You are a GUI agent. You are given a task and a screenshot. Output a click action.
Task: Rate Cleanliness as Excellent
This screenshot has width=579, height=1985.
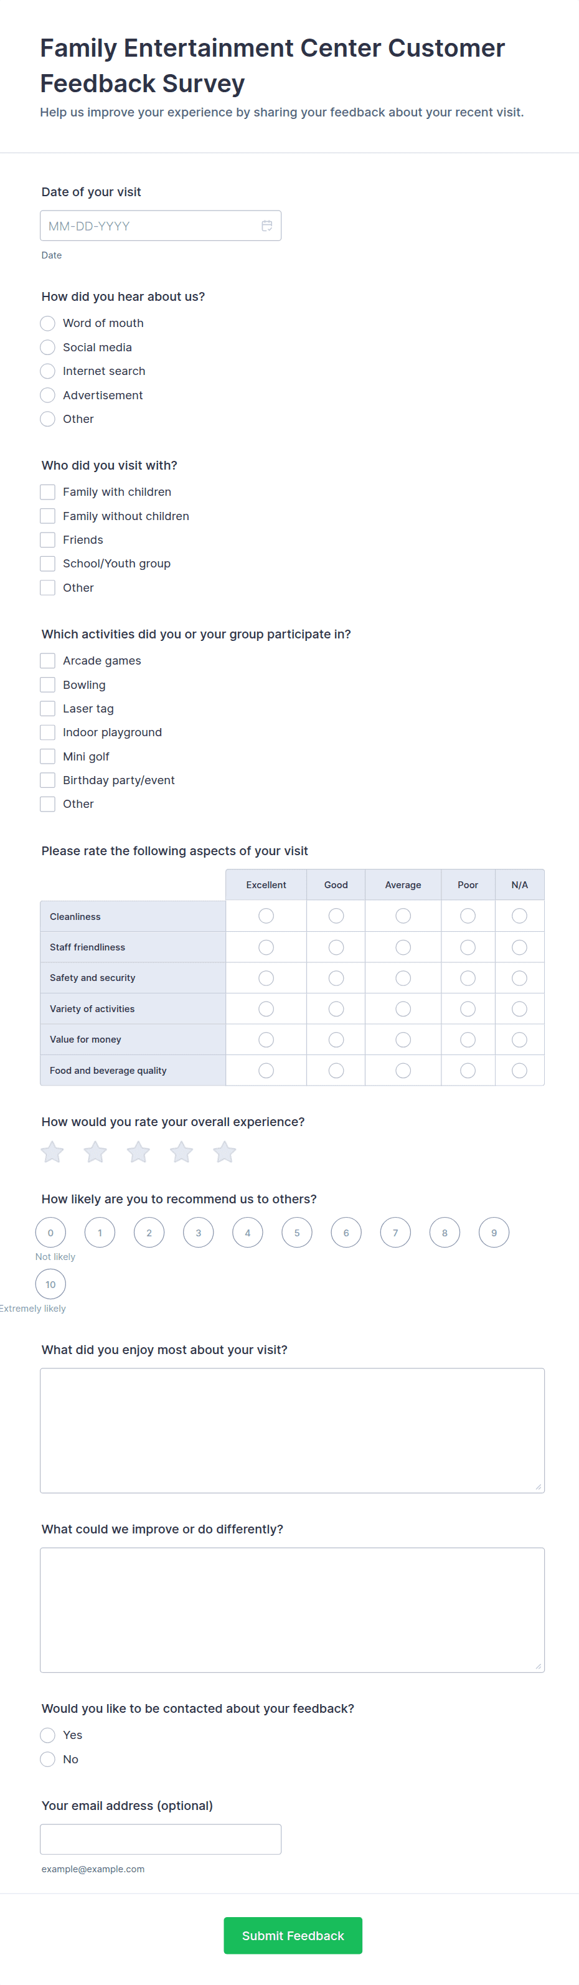click(266, 916)
